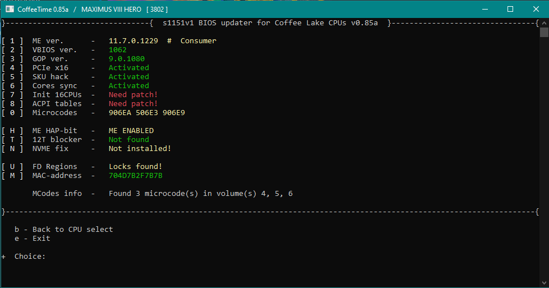Click the MAC address 704D7B2F7B7B
The image size is (549, 288).
[136, 176]
